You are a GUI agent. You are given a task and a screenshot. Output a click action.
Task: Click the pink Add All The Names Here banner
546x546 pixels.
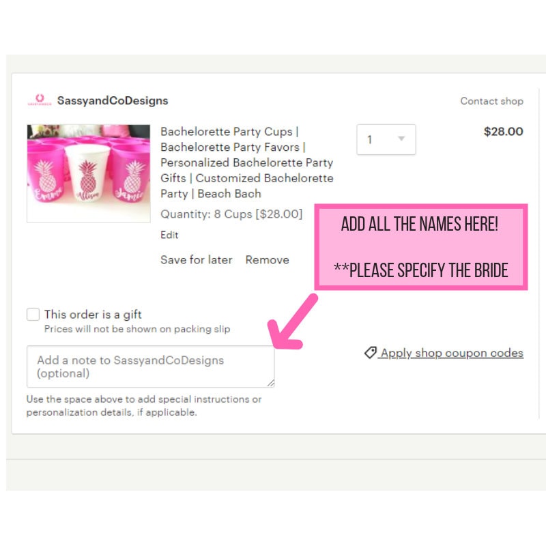point(421,247)
